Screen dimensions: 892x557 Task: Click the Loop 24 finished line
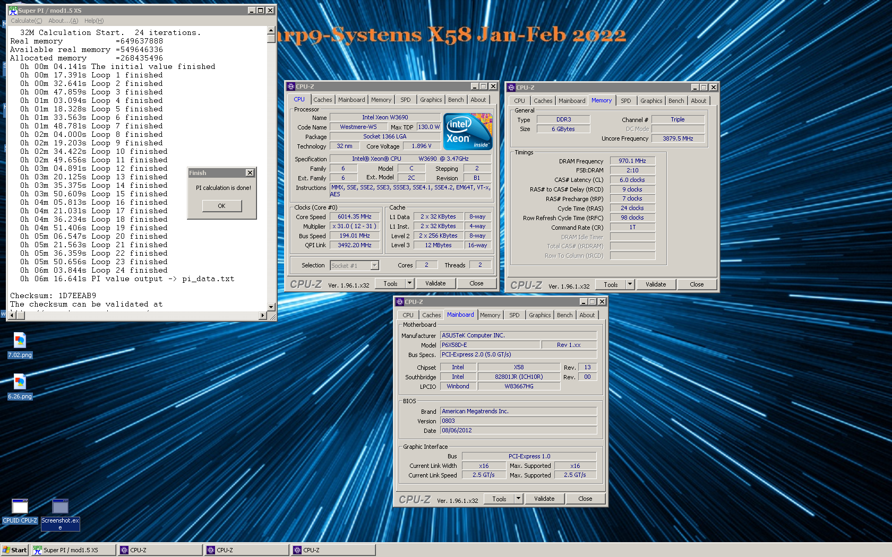tap(94, 271)
